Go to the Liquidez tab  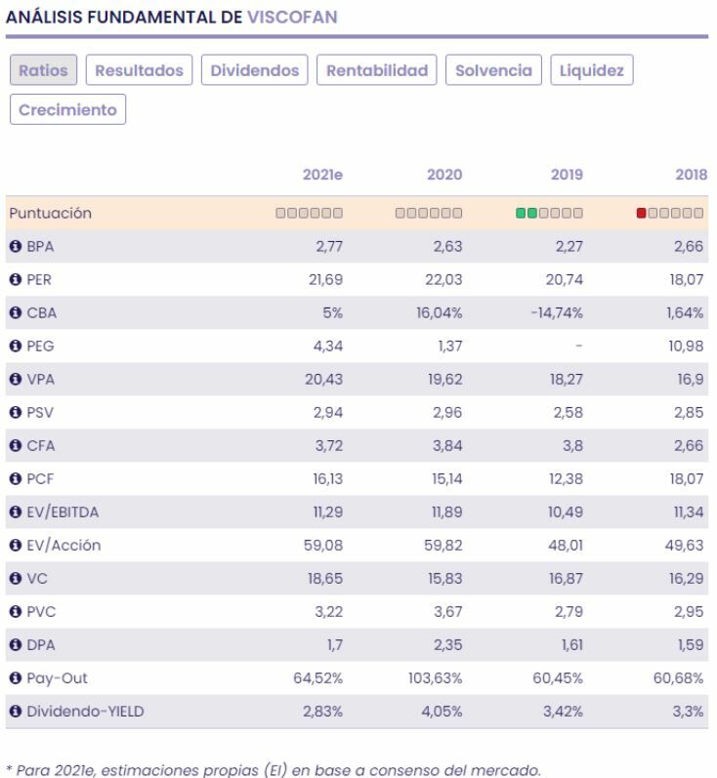pyautogui.click(x=592, y=70)
